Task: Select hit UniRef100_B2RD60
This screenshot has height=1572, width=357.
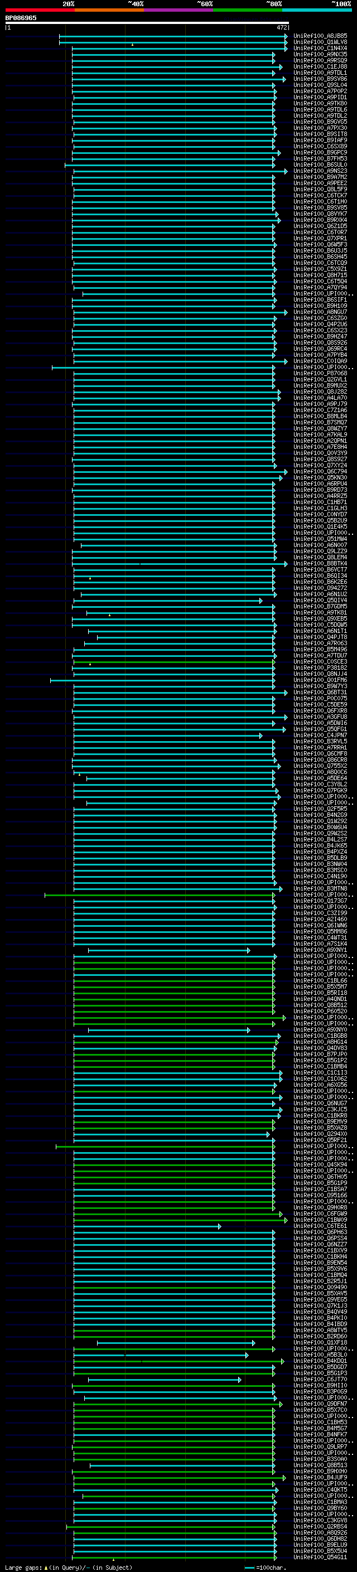Action: pos(320,1337)
